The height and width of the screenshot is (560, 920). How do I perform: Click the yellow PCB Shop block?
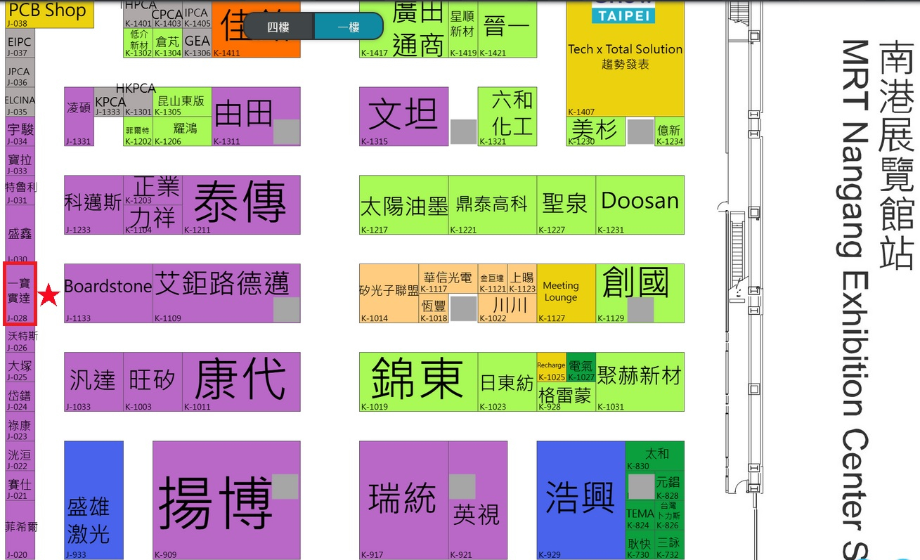[48, 13]
